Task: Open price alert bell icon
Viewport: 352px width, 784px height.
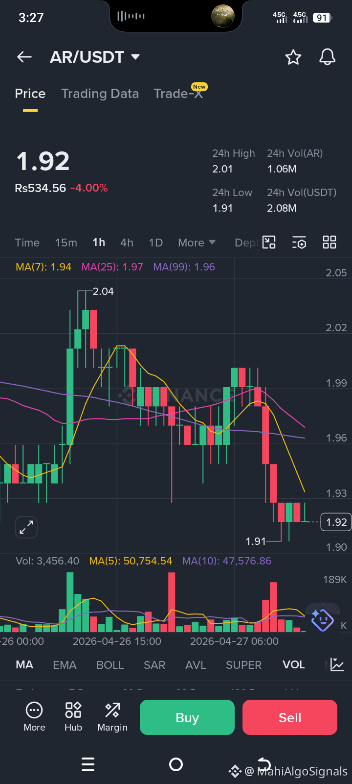Action: (328, 57)
